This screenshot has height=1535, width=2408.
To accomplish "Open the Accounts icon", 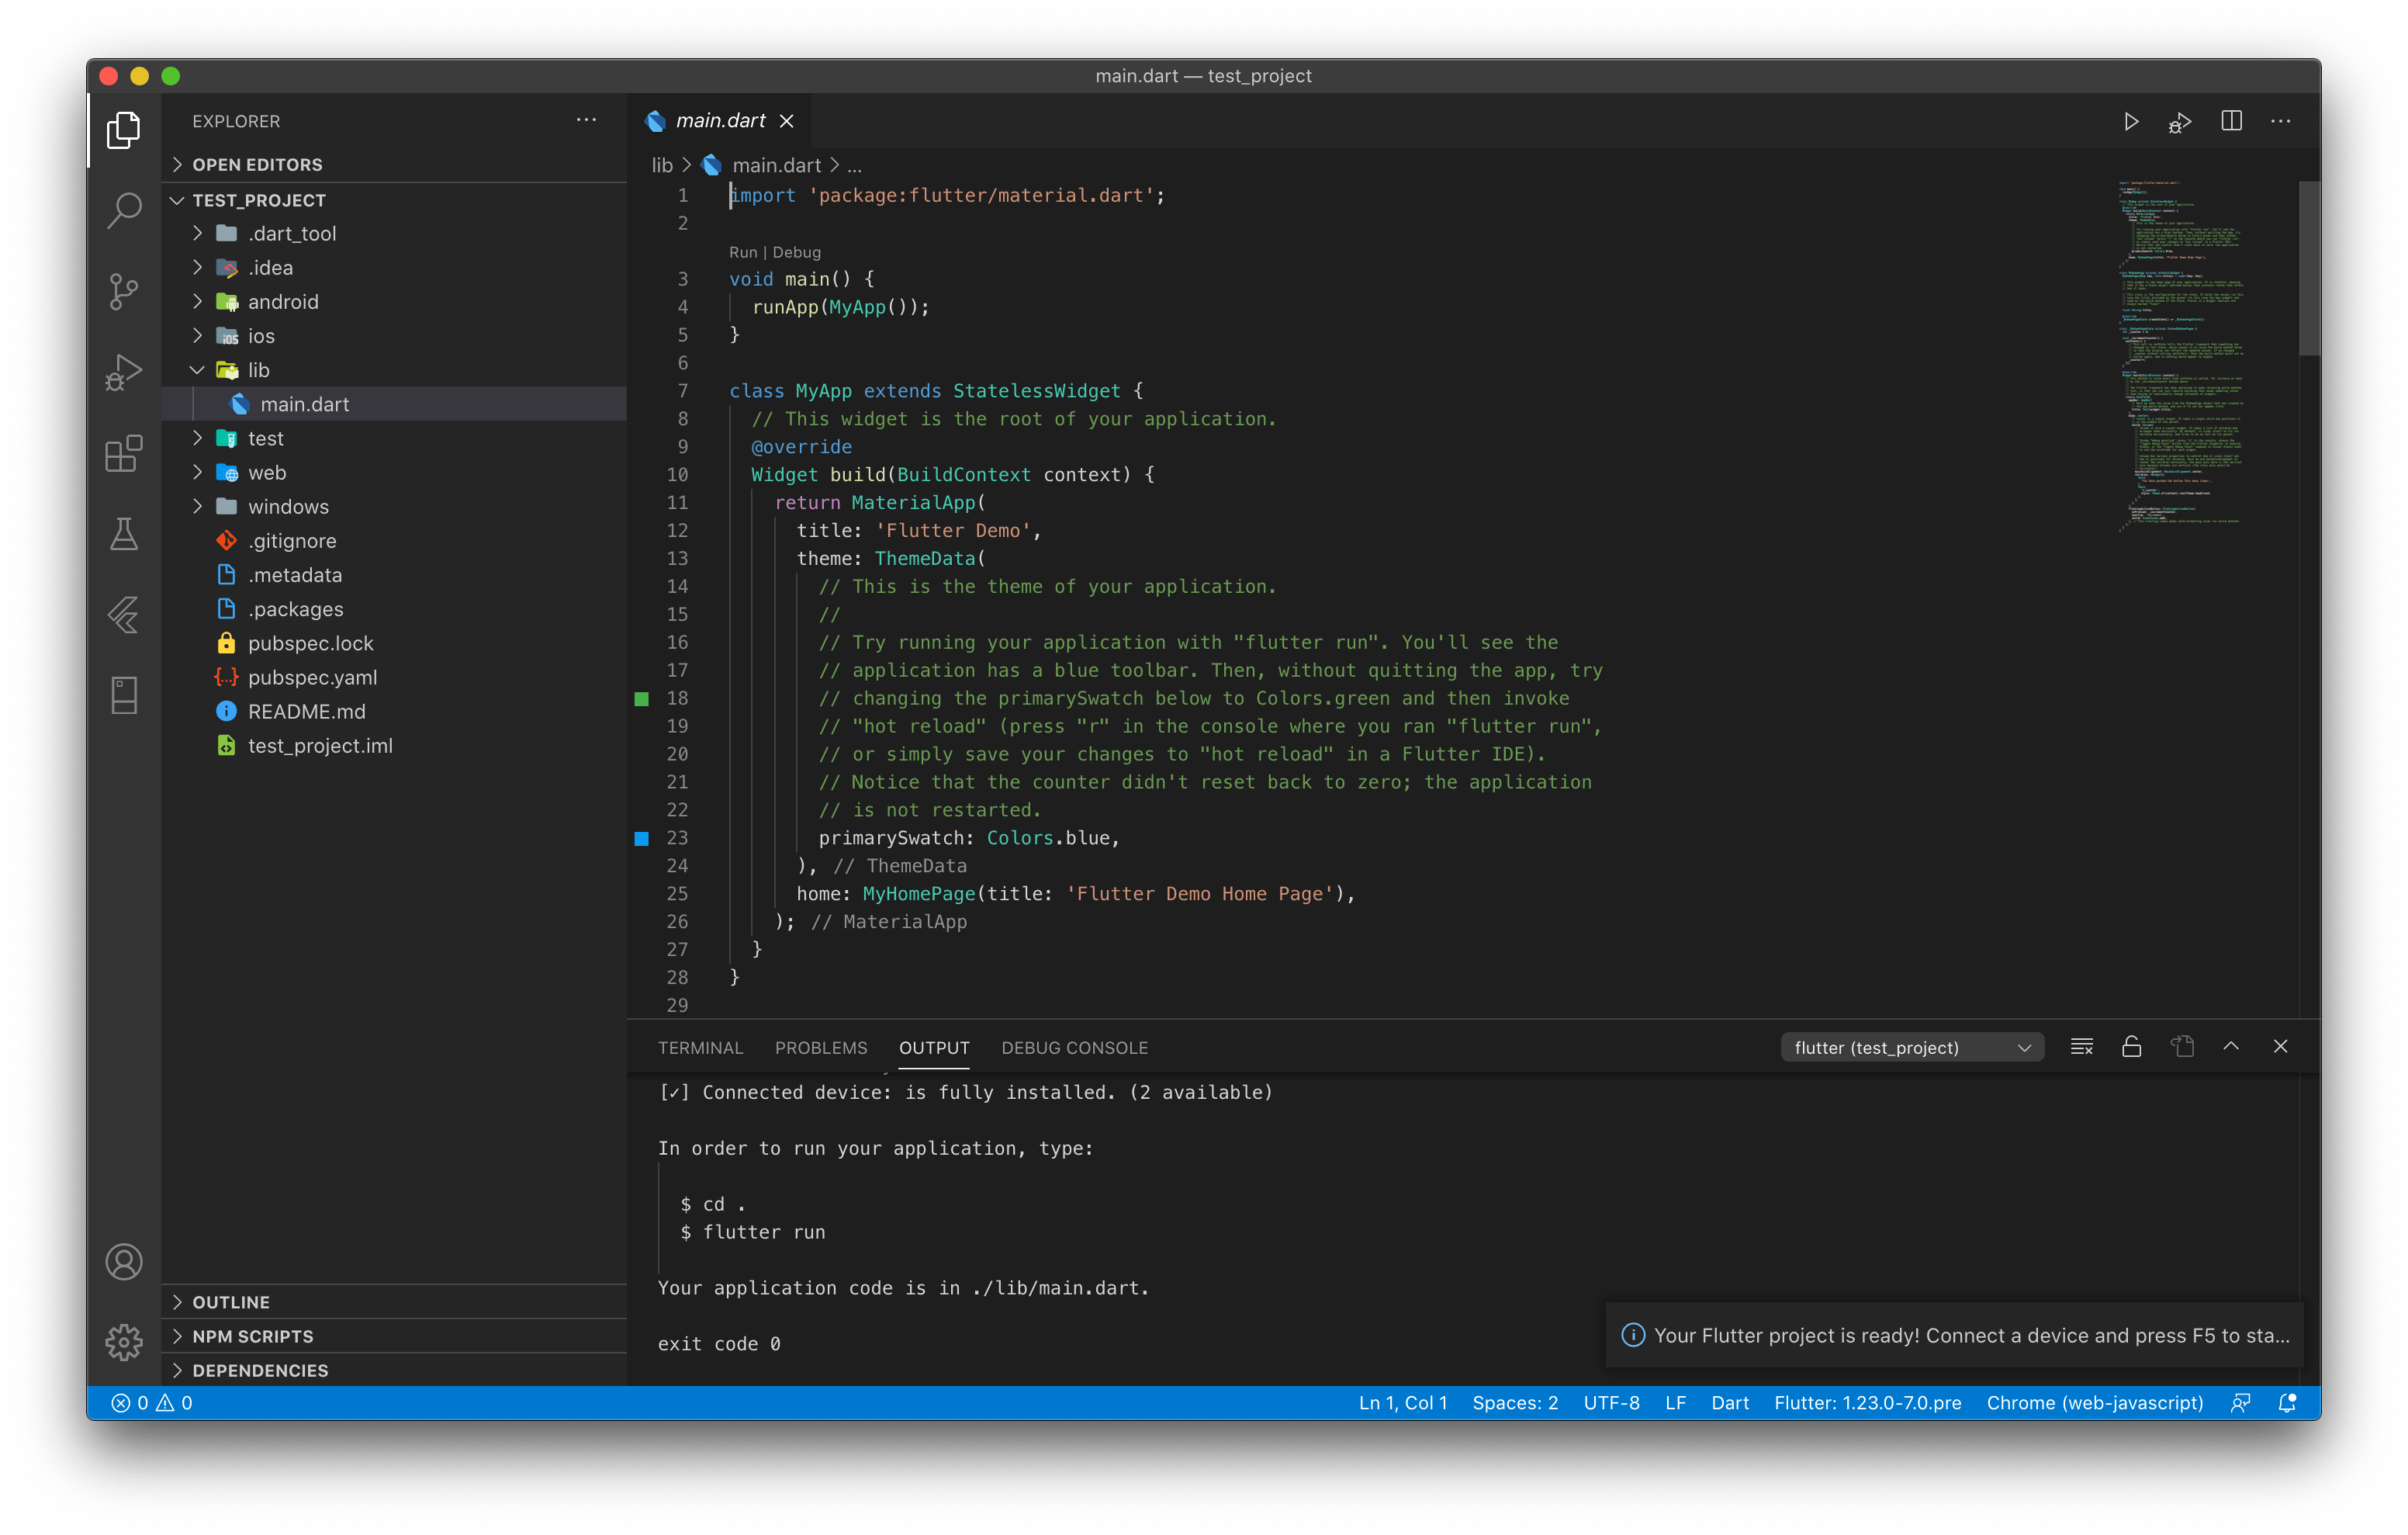I will pyautogui.click(x=124, y=1262).
